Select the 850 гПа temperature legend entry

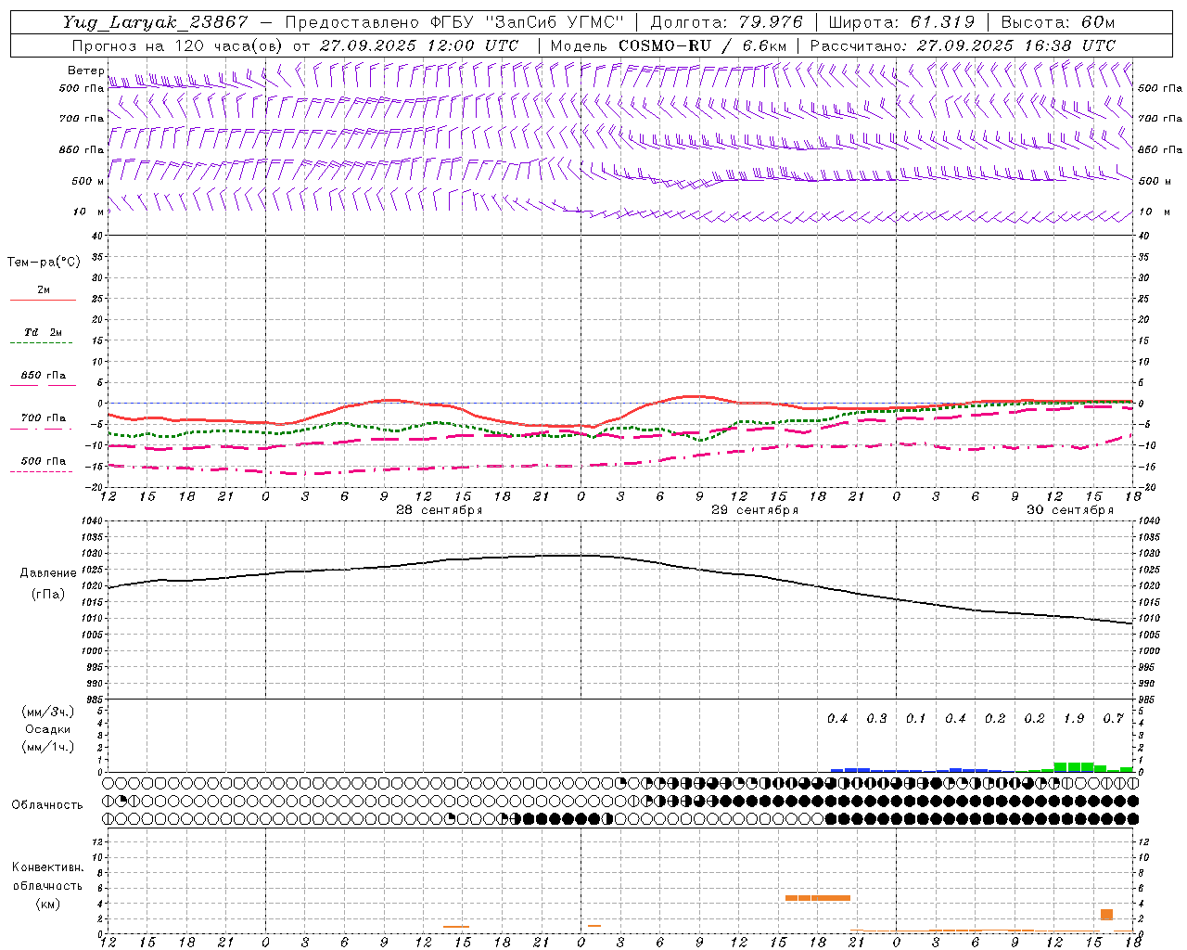[43, 376]
